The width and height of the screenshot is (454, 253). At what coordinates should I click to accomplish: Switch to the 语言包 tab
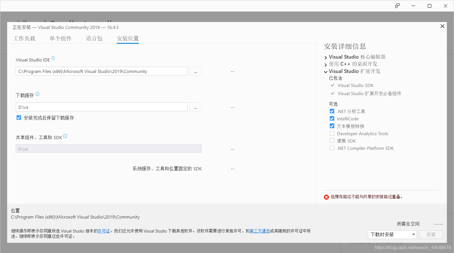94,38
